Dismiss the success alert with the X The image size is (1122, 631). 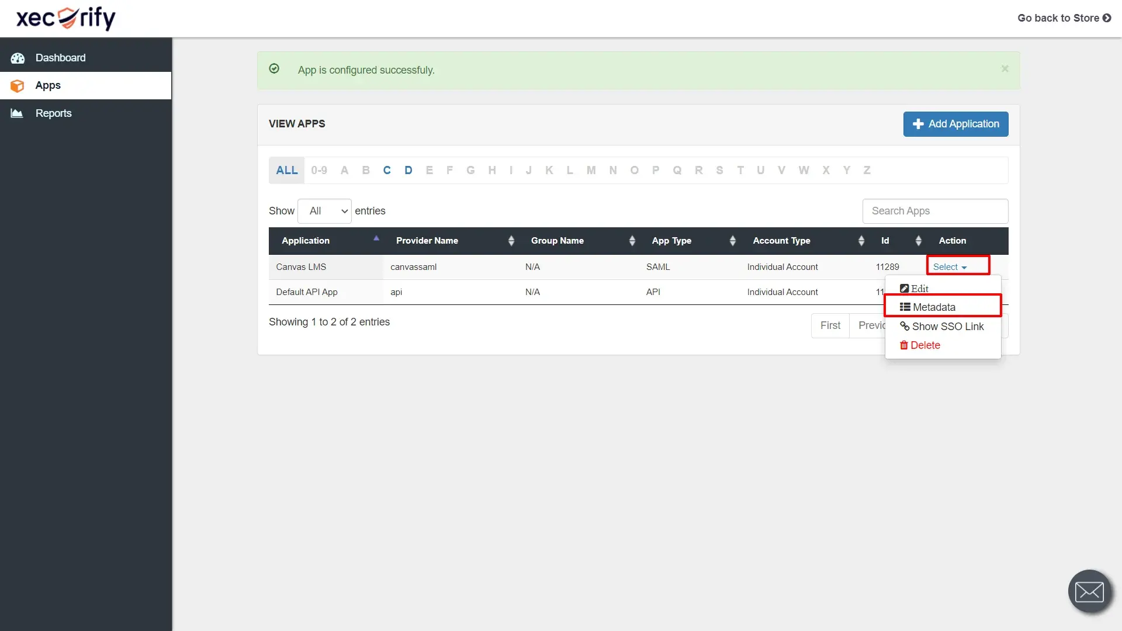coord(1005,69)
